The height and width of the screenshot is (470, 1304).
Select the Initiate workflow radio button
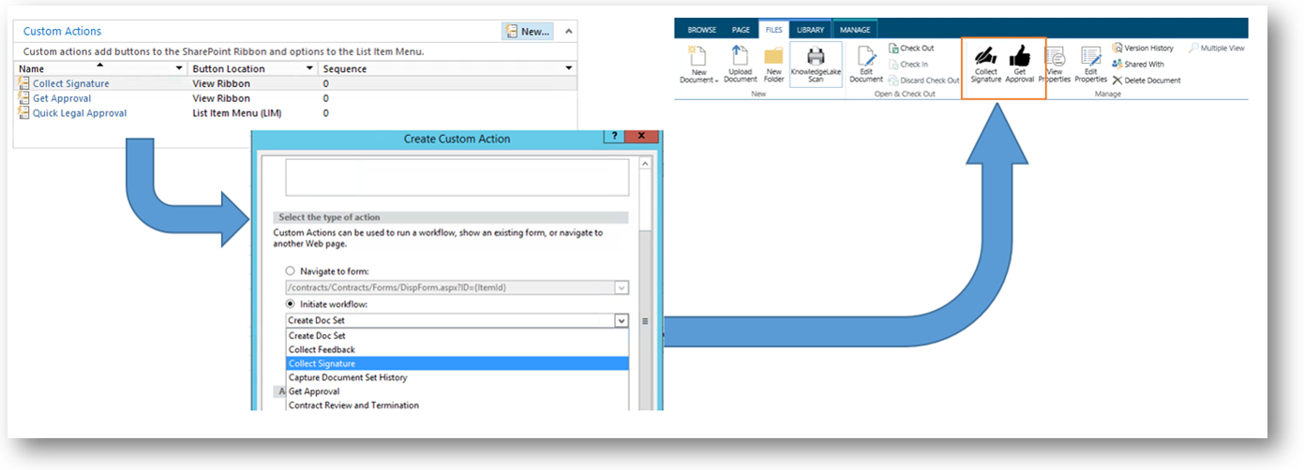click(x=290, y=304)
